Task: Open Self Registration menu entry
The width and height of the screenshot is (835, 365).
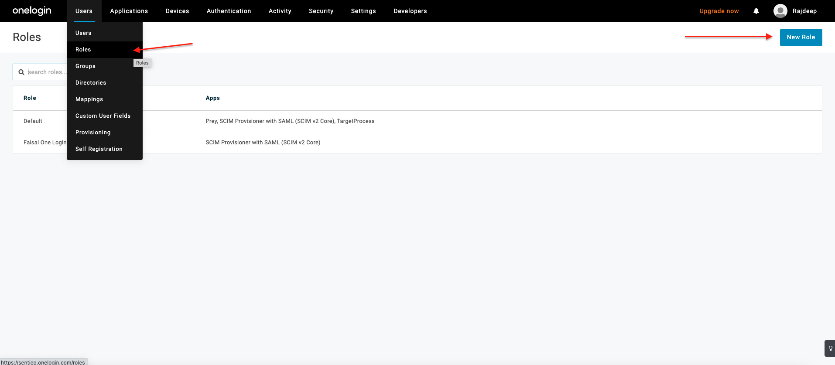Action: (x=99, y=149)
